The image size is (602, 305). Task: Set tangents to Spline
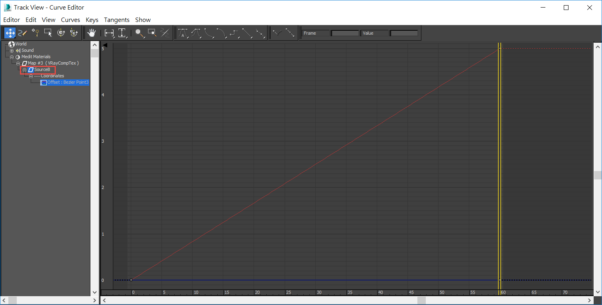coord(196,33)
